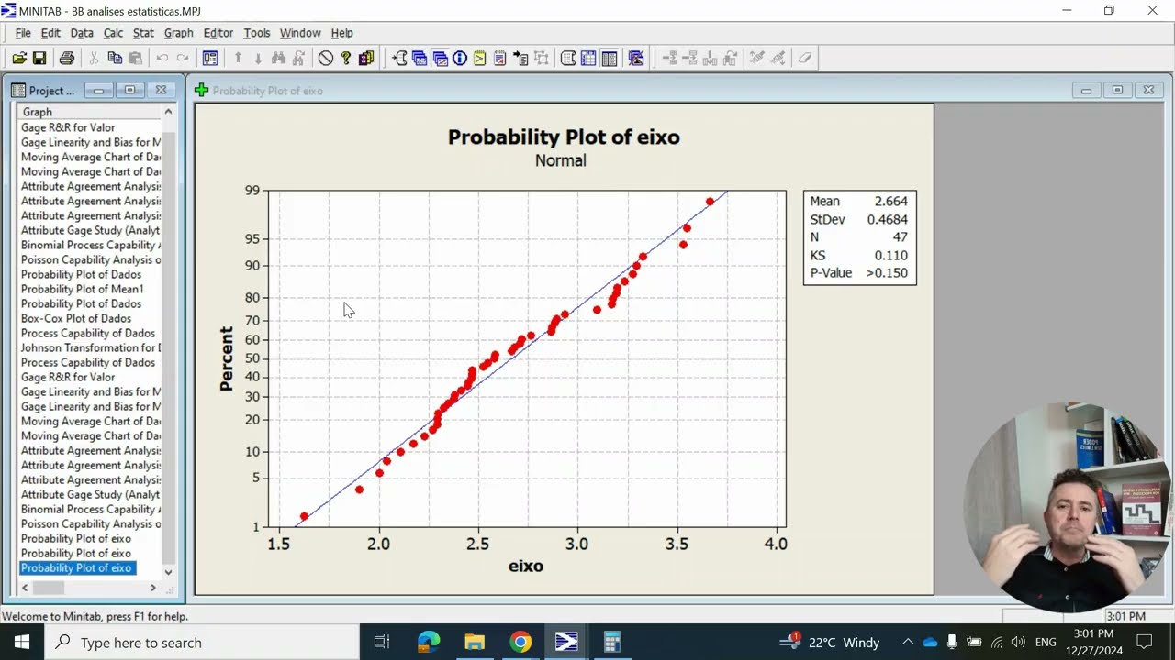Screen dimensions: 1175x660
Task: Show the Graphs folder icon
Action: point(440,58)
